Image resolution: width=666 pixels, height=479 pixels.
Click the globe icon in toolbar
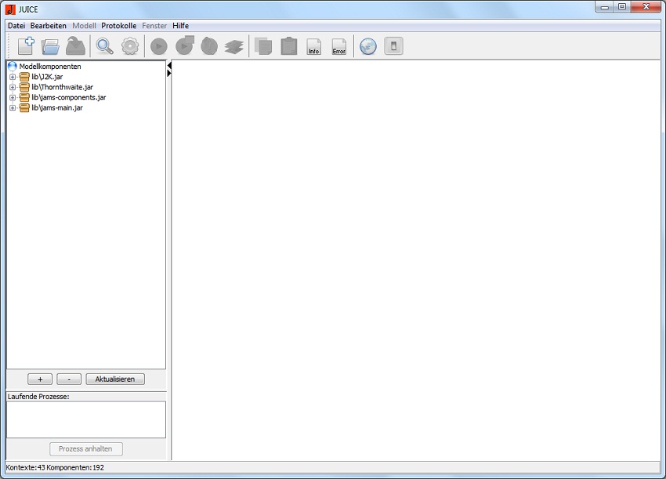pyautogui.click(x=368, y=46)
